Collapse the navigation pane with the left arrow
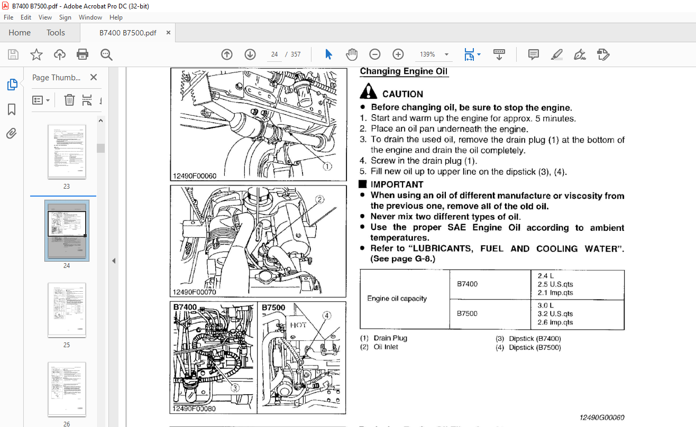696x427 pixels. click(x=113, y=261)
